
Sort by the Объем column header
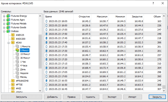coord(153,17)
